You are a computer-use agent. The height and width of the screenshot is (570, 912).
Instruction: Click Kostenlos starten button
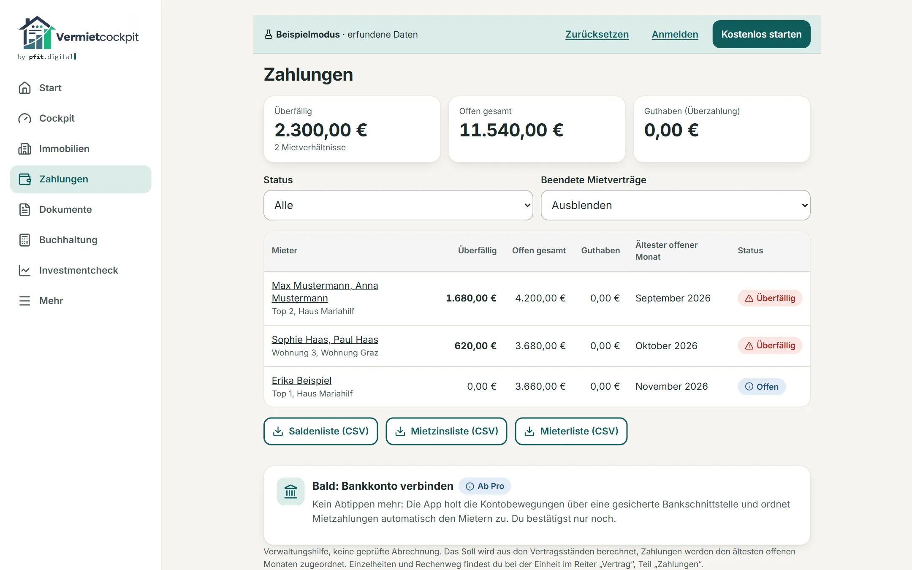tap(761, 34)
